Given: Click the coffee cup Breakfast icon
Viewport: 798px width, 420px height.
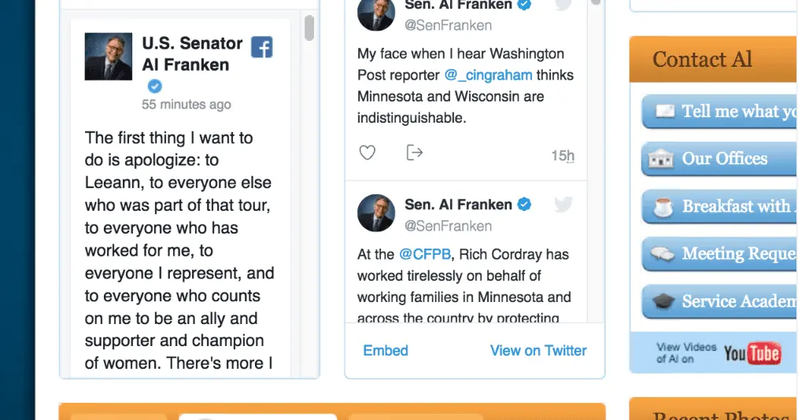Looking at the screenshot, I should pyautogui.click(x=663, y=208).
